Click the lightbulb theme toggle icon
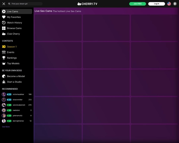This screenshot has height=143, width=179. pos(175,4)
